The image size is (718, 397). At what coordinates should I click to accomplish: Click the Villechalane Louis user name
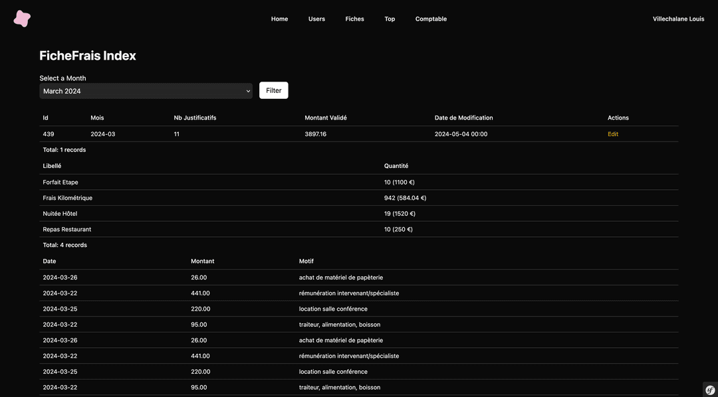coord(678,19)
